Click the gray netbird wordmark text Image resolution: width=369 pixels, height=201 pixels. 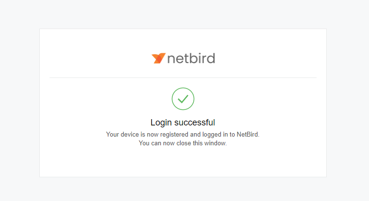pos(191,59)
